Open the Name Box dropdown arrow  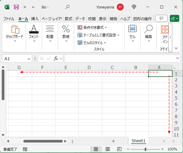pyautogui.click(x=29, y=59)
